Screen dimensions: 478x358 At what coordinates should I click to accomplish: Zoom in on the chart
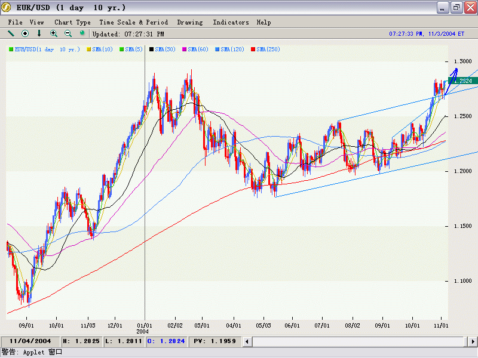(54, 33)
